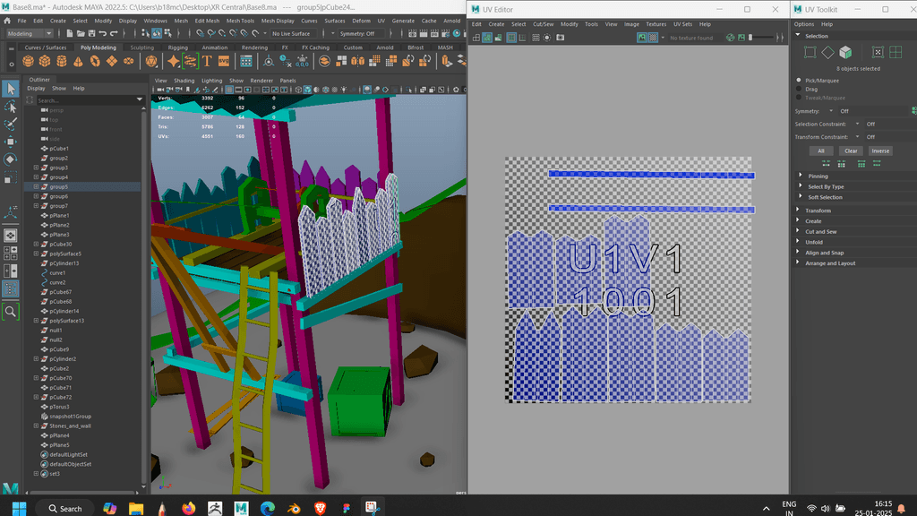Expand the group3 node in Outliner

point(36,168)
